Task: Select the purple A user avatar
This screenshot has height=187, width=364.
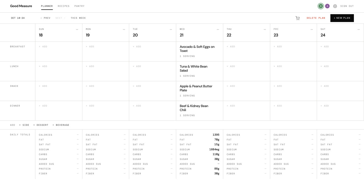Action: coord(327,6)
